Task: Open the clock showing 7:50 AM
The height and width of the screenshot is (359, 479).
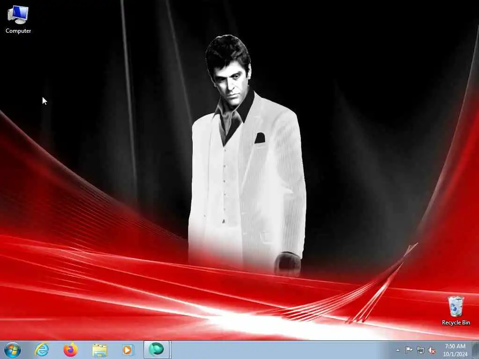Action: [x=455, y=350]
